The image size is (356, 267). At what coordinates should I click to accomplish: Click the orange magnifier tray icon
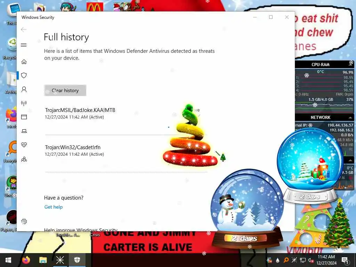tap(286, 260)
